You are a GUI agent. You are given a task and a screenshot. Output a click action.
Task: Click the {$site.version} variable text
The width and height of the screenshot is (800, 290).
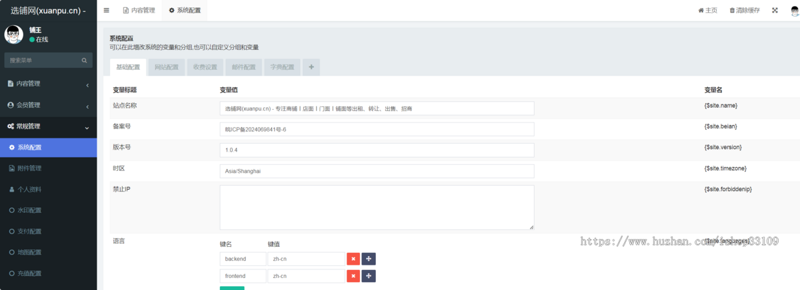click(723, 147)
